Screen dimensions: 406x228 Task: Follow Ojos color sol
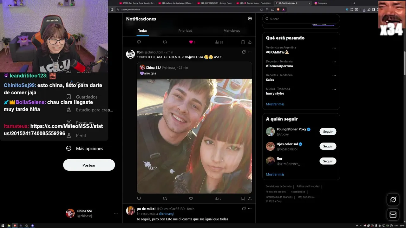(x=328, y=146)
